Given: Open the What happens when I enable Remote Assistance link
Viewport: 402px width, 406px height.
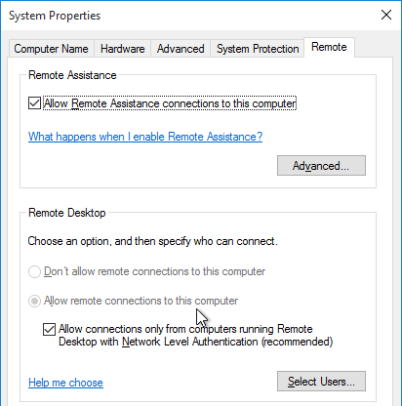Looking at the screenshot, I should [145, 137].
